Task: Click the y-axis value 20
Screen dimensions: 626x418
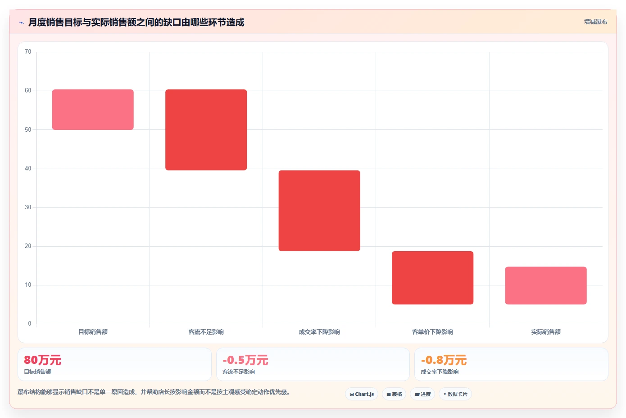Action: (x=28, y=246)
